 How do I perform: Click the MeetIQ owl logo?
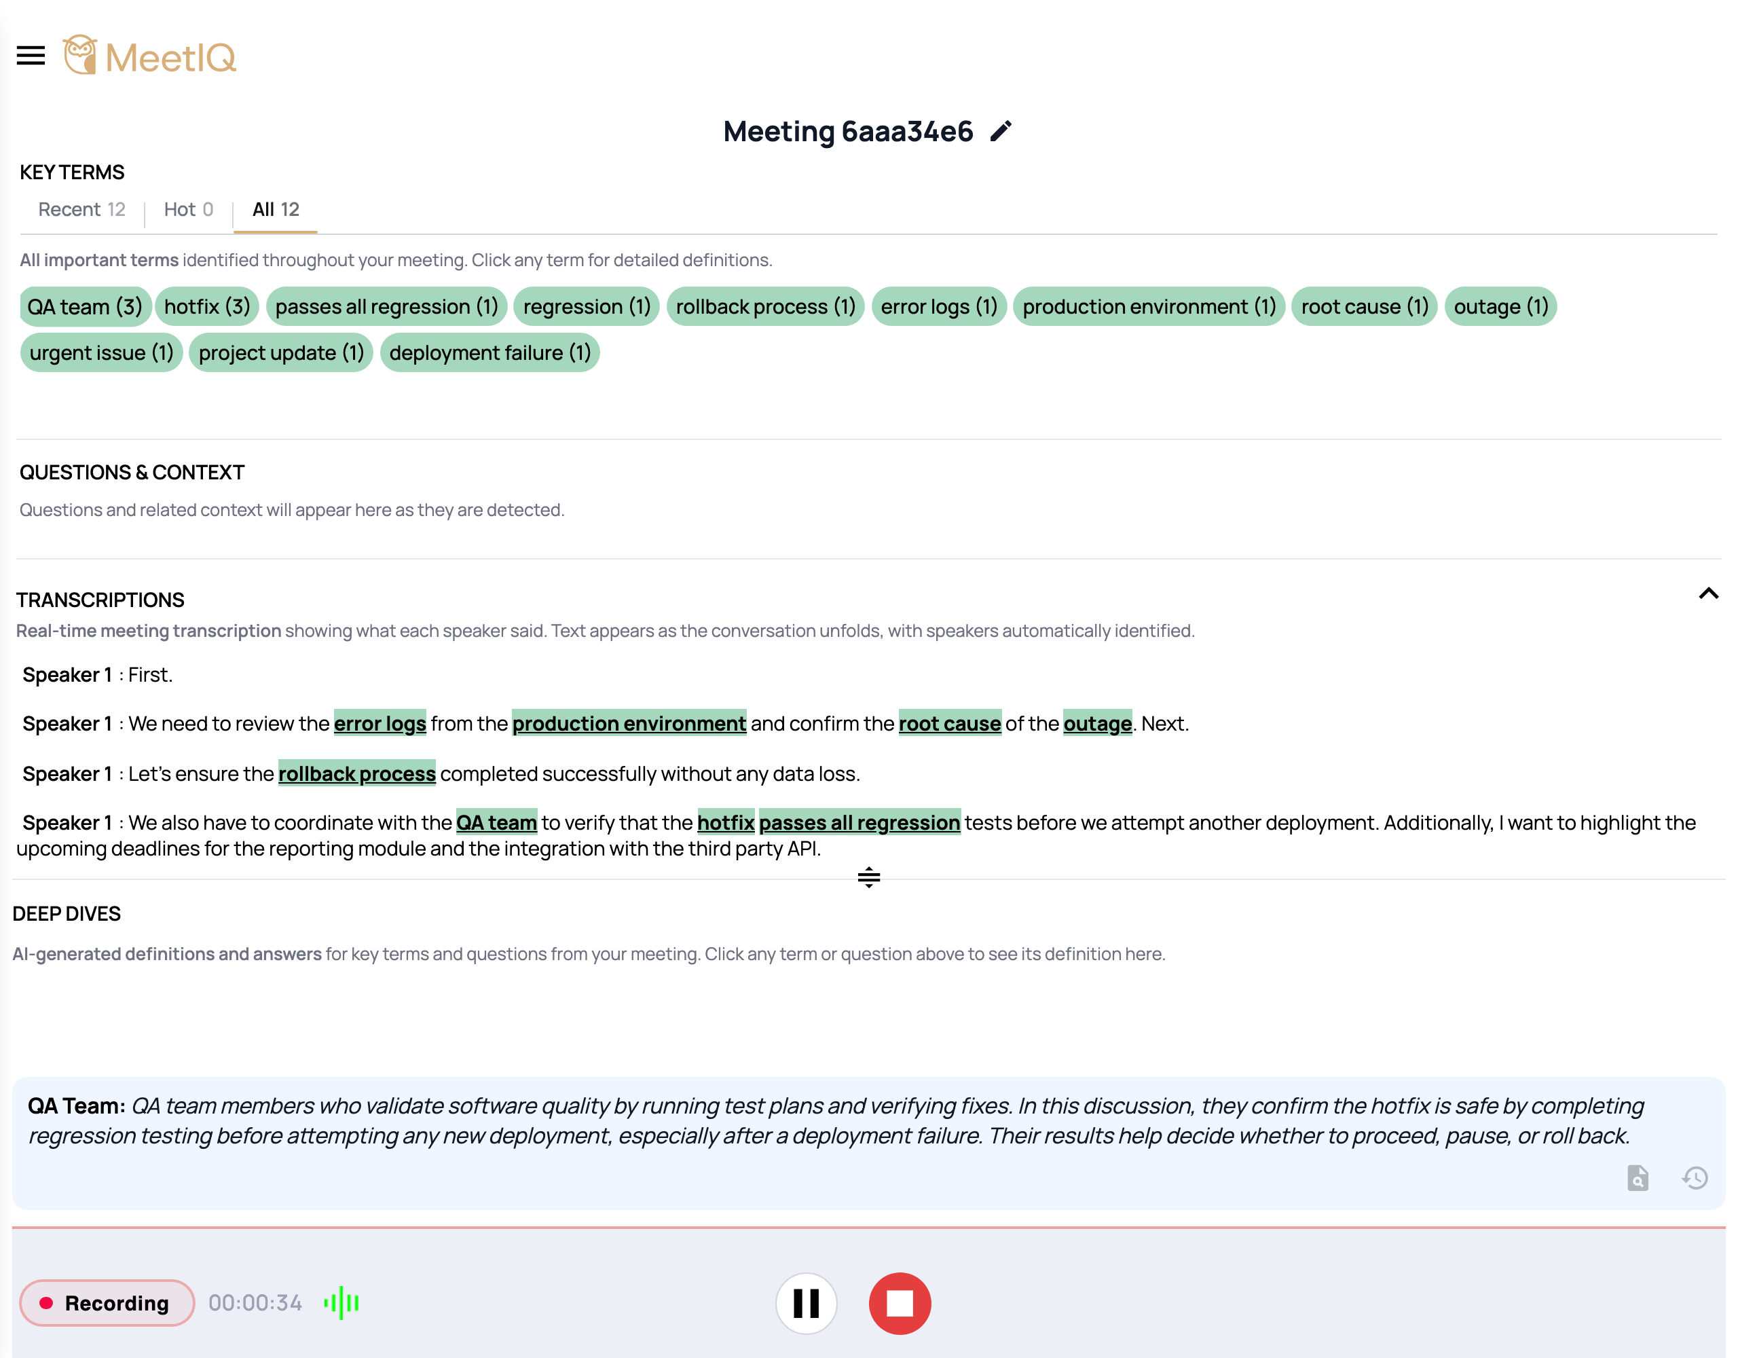[149, 56]
